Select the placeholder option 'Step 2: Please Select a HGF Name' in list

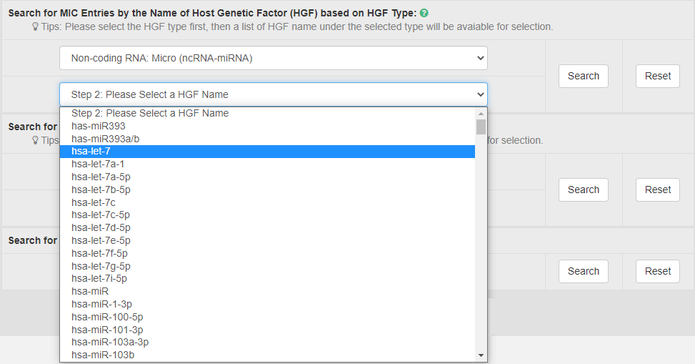click(150, 113)
